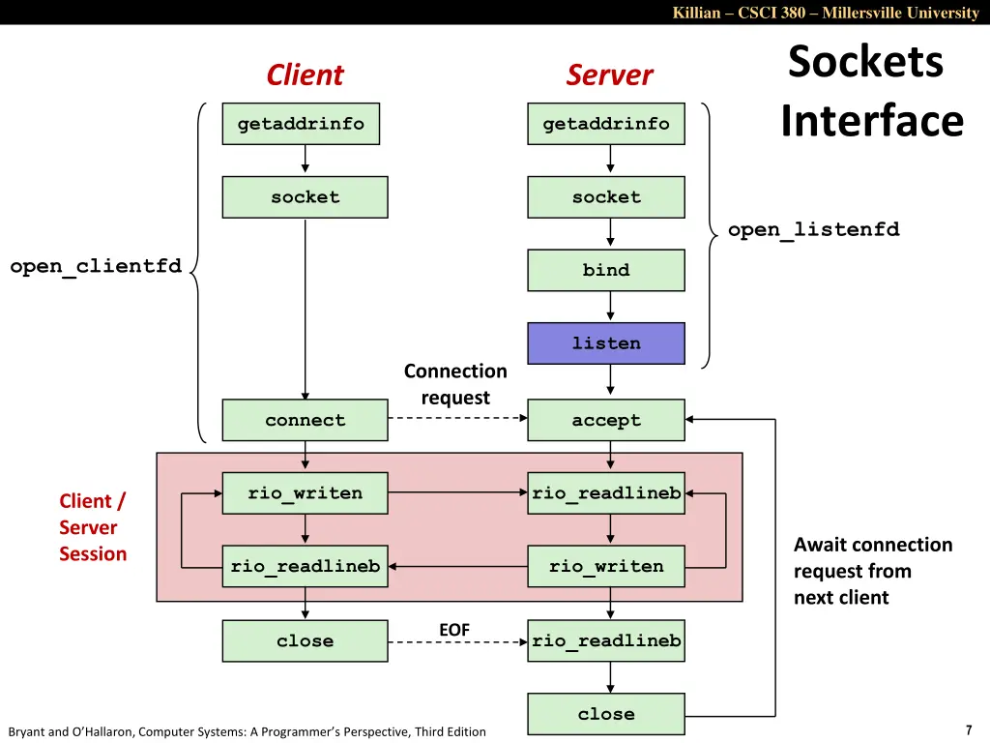990x743 pixels.
Task: Click the blue listen box
Action: (x=606, y=343)
